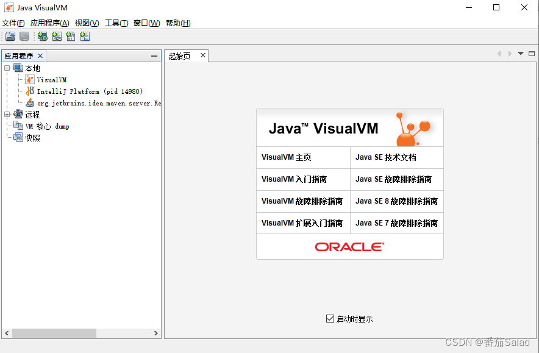Open the 文件(F) menu

tap(13, 23)
